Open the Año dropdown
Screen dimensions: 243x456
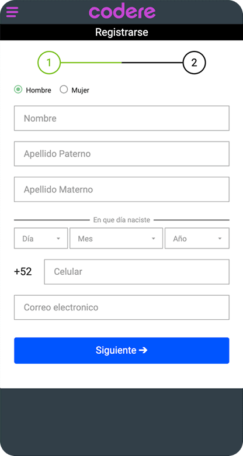click(197, 238)
